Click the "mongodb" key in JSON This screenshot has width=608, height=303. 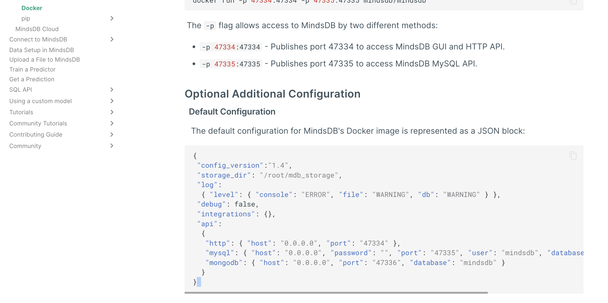[x=224, y=263]
